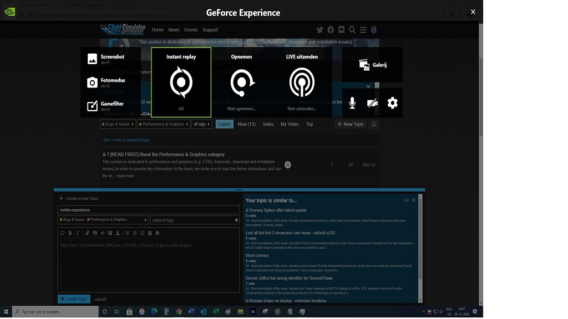The width and height of the screenshot is (568, 319).
Task: Switch to the New (13) tab
Action: click(246, 124)
